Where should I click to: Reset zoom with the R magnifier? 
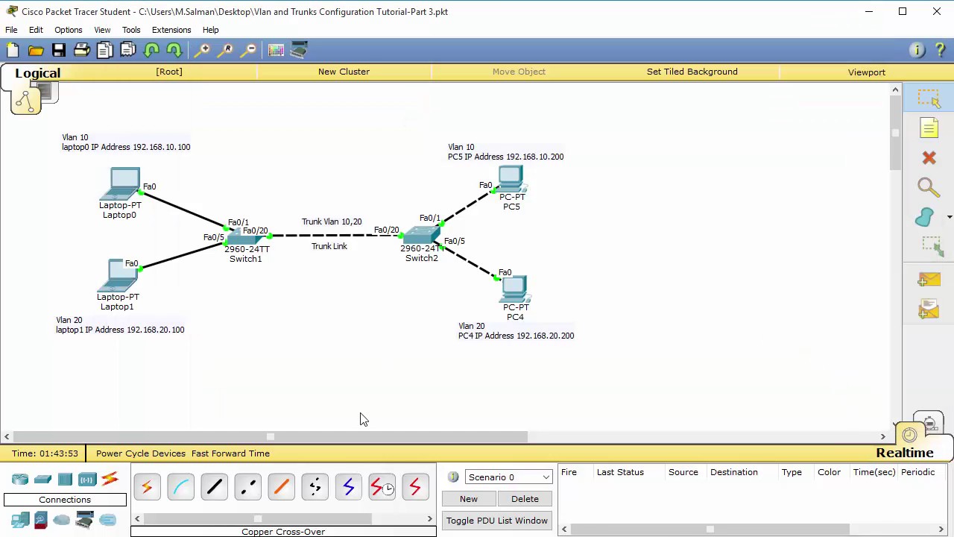226,50
